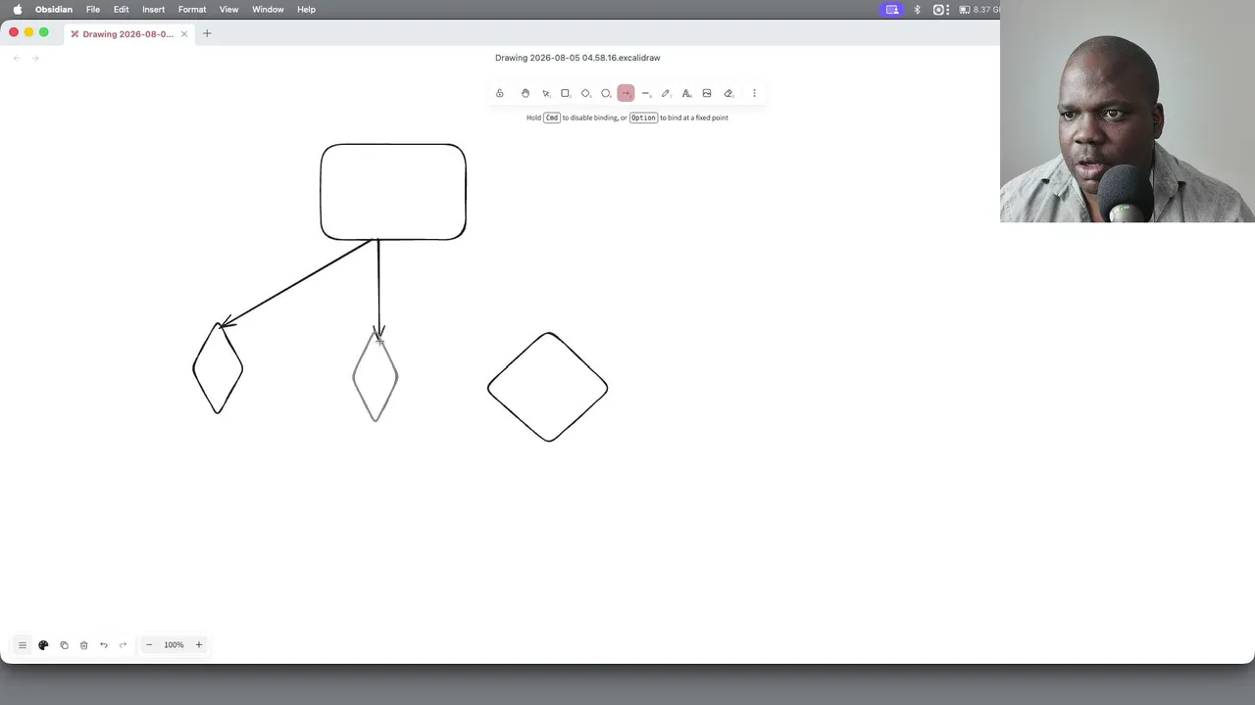Zoom out with the minus button
Image resolution: width=1255 pixels, height=705 pixels.
coord(149,644)
